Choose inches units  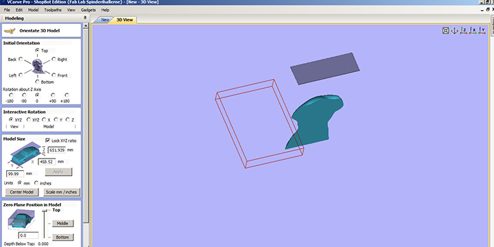(36, 183)
